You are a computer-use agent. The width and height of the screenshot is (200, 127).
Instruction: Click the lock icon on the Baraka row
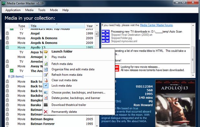coord(7,105)
